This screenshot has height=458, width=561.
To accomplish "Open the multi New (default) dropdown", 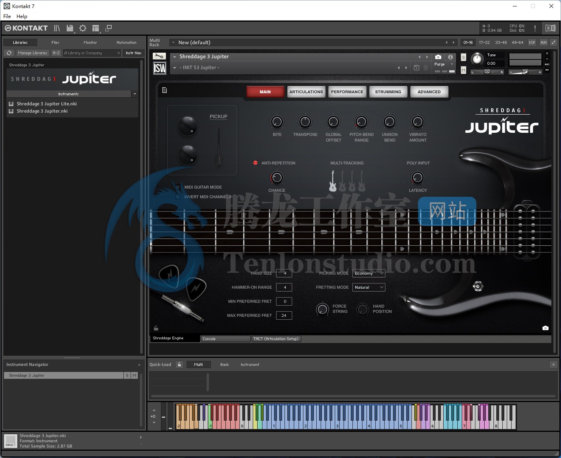I will [173, 42].
